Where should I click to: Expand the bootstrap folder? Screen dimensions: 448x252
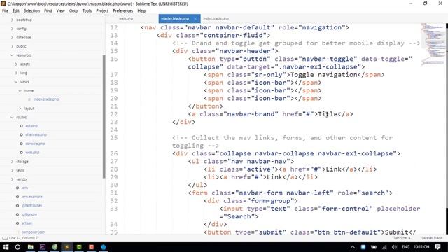point(13,20)
